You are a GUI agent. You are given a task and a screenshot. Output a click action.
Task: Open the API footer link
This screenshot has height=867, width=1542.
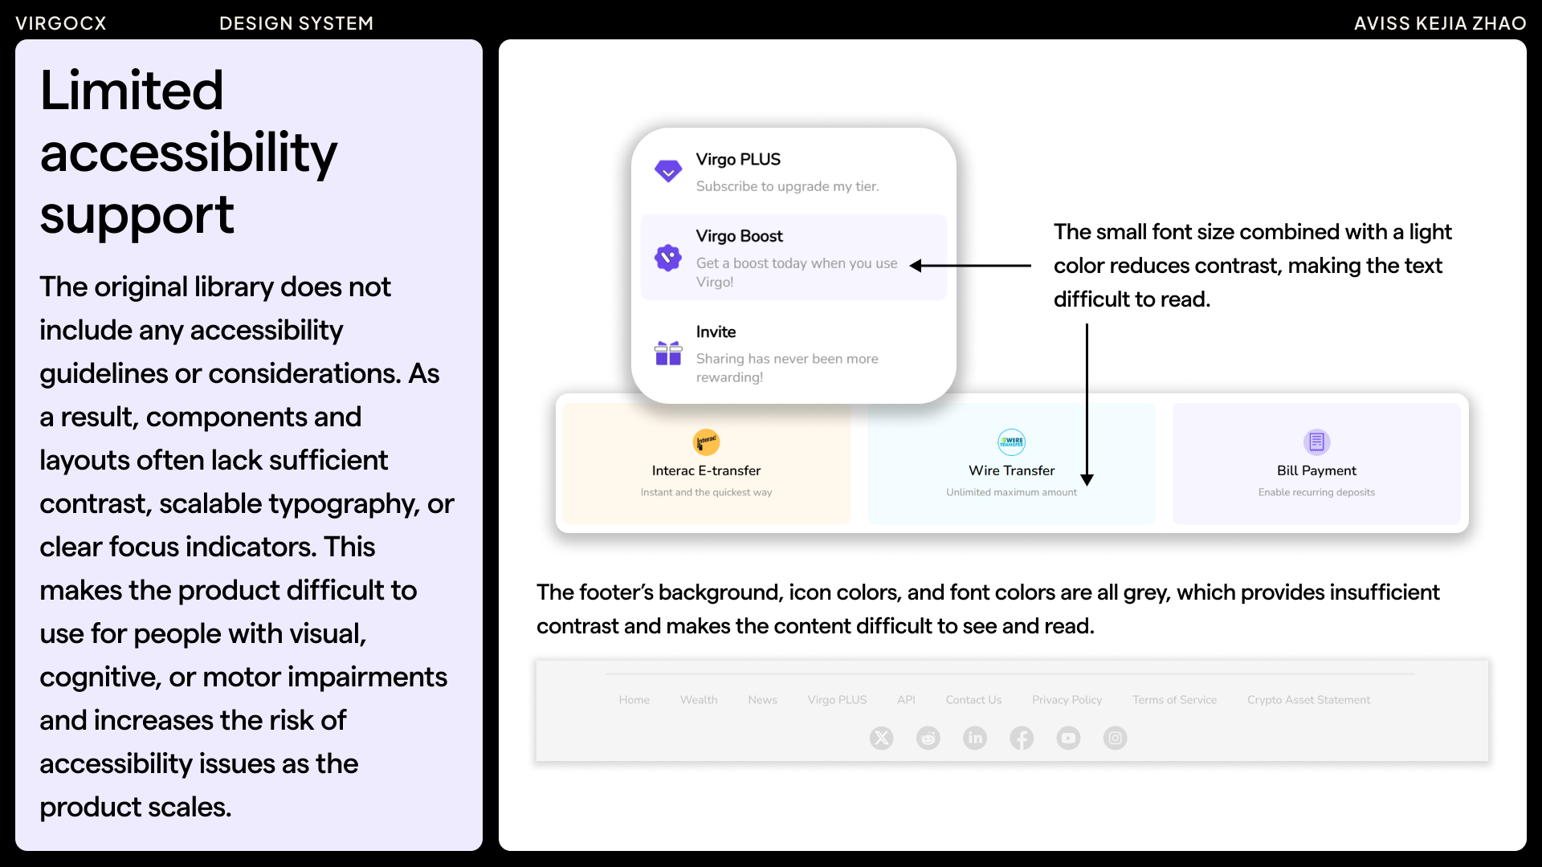pos(906,700)
